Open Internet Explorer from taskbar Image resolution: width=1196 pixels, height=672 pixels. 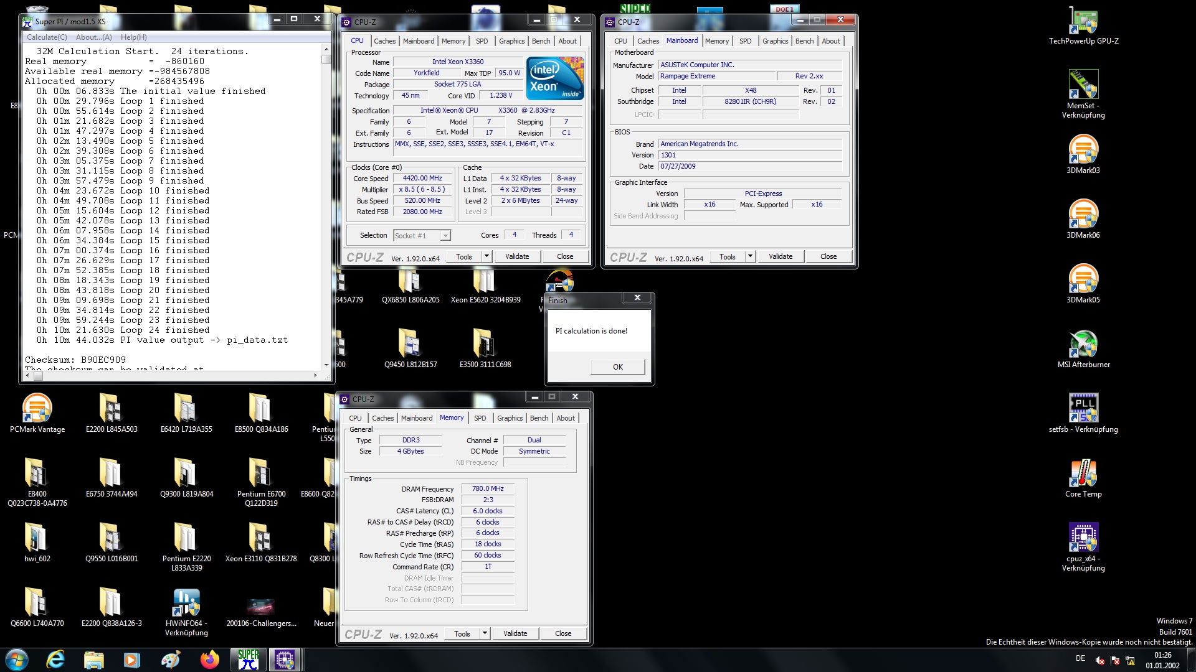(55, 660)
